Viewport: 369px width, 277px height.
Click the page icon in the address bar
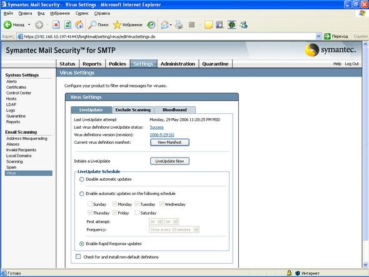[21, 36]
